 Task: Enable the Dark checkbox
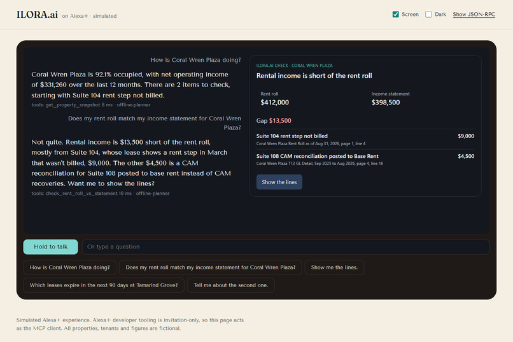428,15
